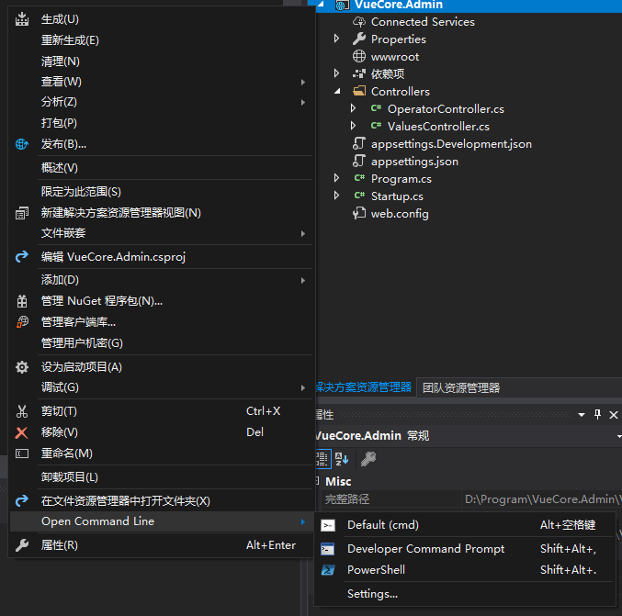622x616 pixels.
Task: Click the Open Command Line menu entry
Action: (x=162, y=521)
